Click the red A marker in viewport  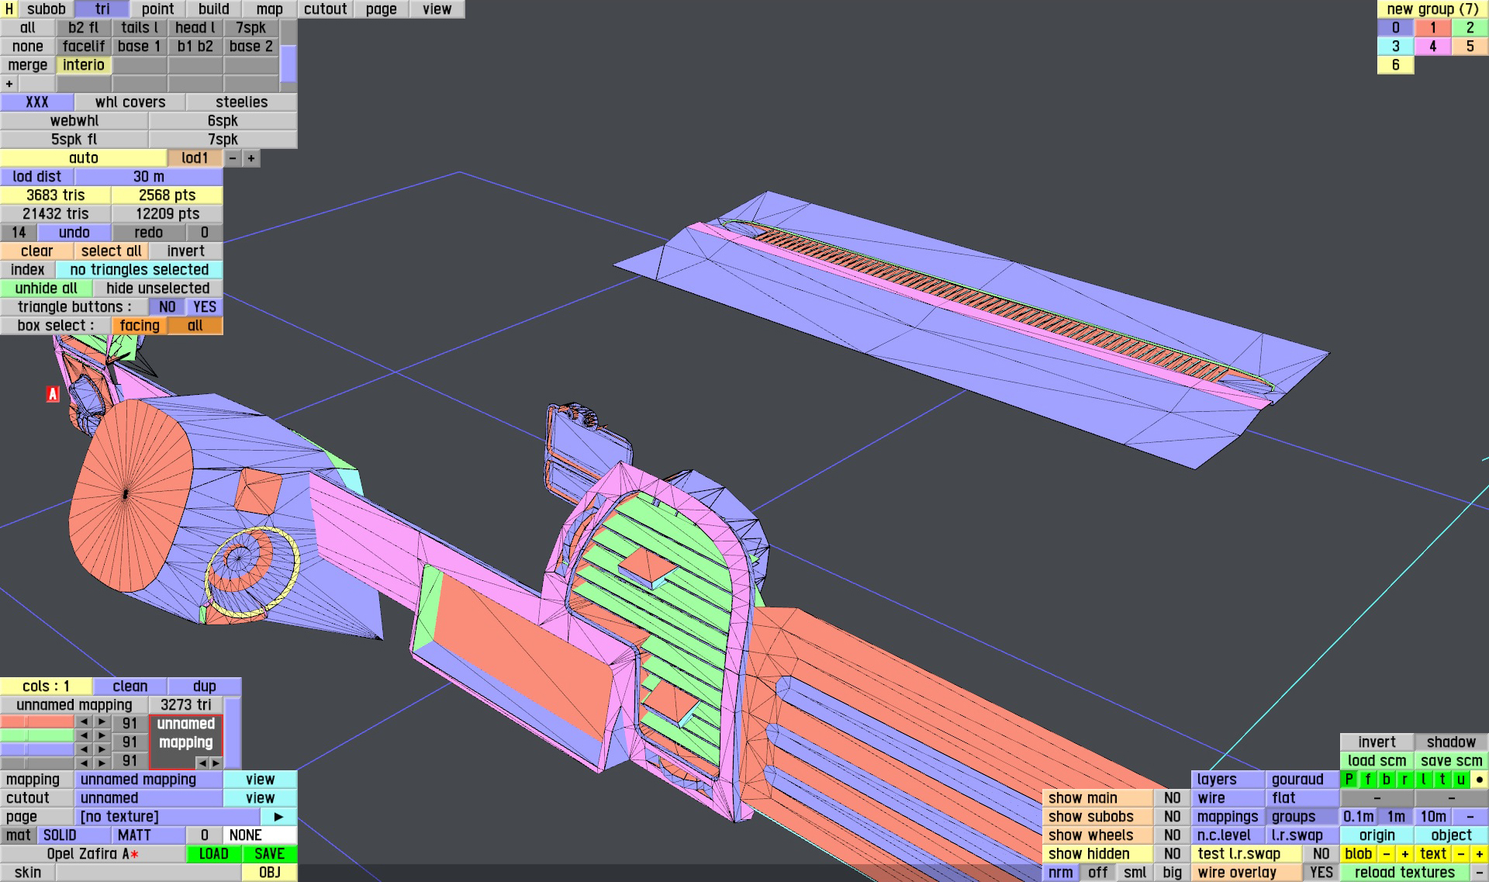(x=53, y=394)
